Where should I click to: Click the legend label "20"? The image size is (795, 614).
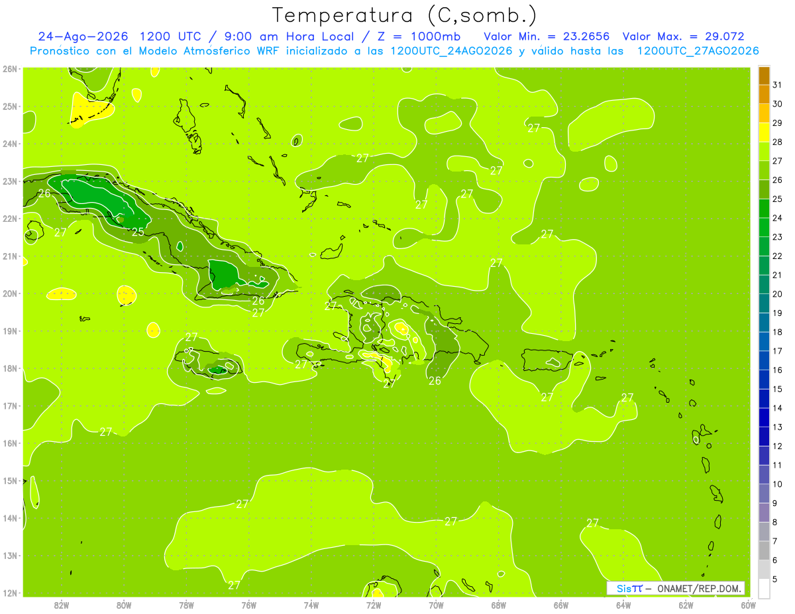tap(777, 294)
